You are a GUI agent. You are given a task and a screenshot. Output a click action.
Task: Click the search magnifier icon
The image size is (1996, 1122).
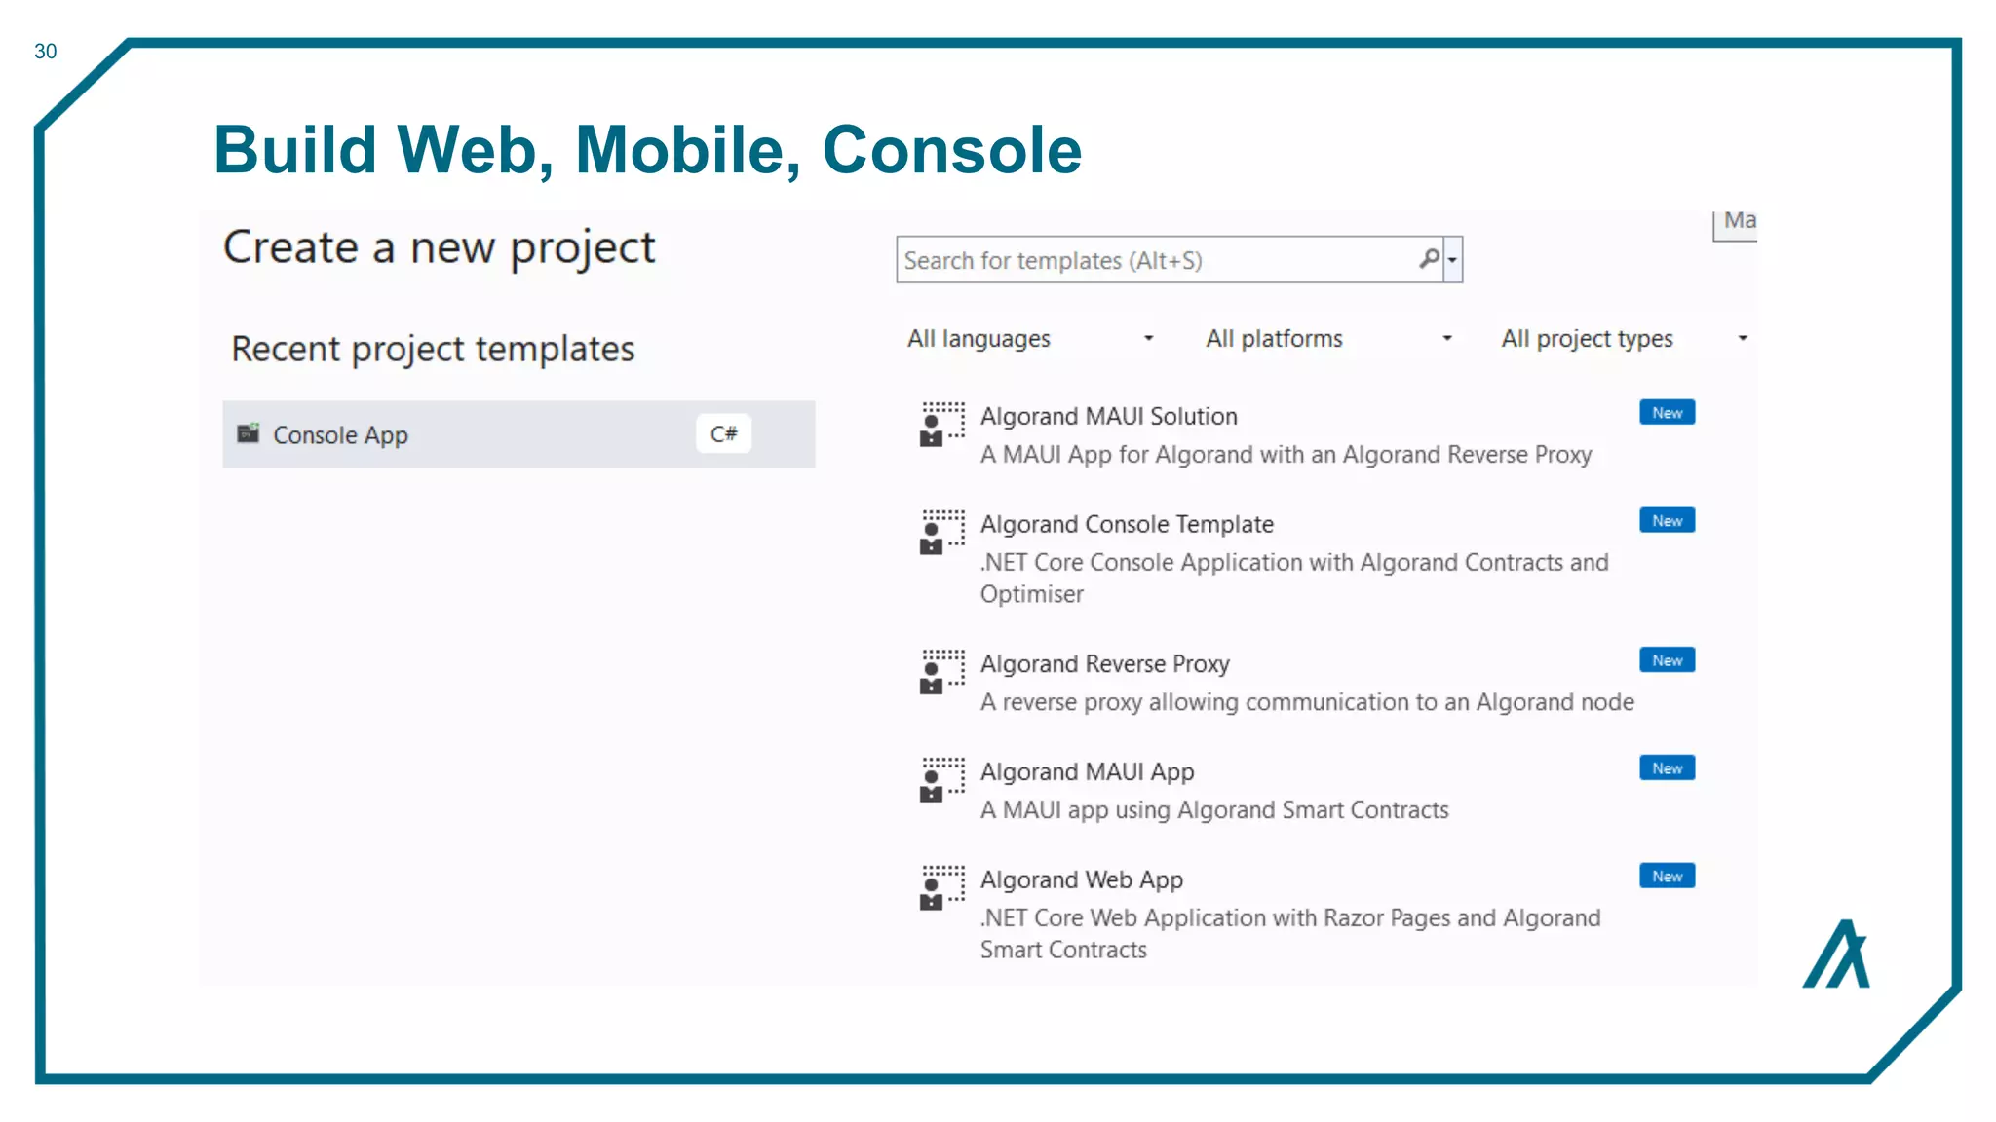(1429, 259)
